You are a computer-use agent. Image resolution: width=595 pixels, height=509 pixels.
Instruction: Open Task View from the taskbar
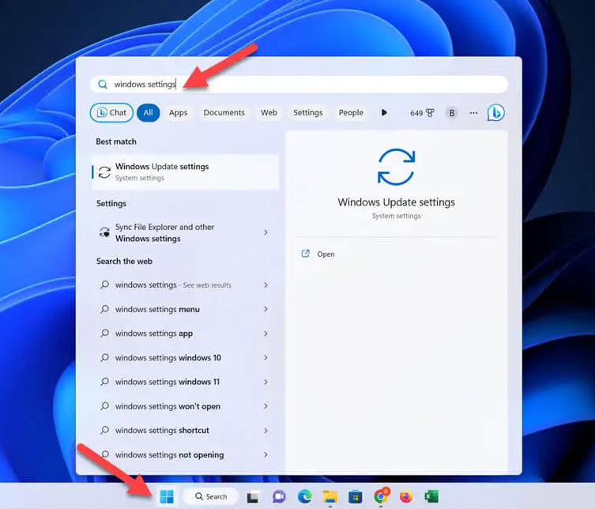253,496
